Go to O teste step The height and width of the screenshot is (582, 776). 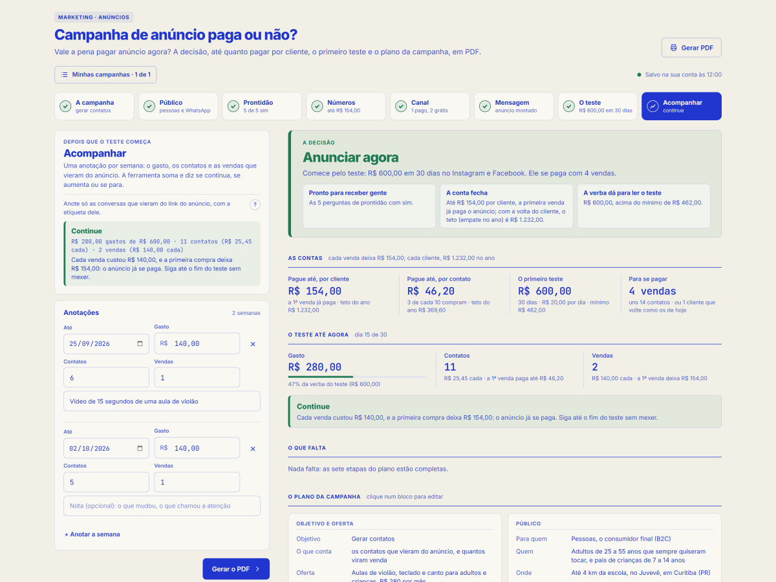[598, 106]
